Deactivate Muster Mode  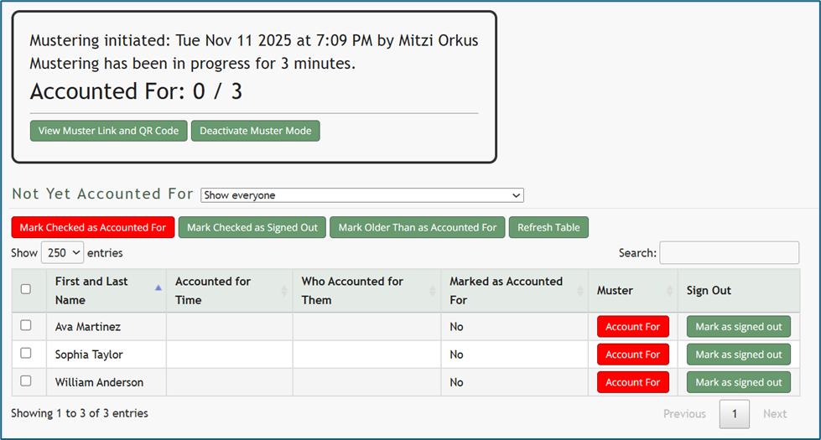tap(255, 131)
